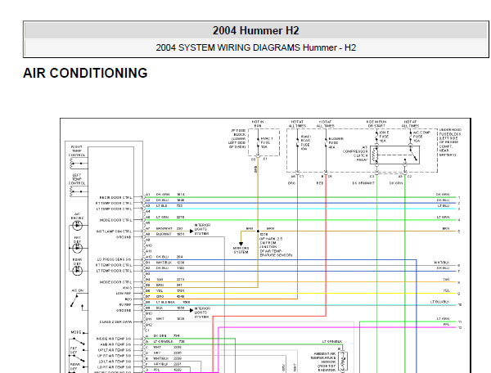The height and width of the screenshot is (373, 491).
Task: Click the 'LT GRN 2278' wire label at A5
Action: [x=170, y=217]
